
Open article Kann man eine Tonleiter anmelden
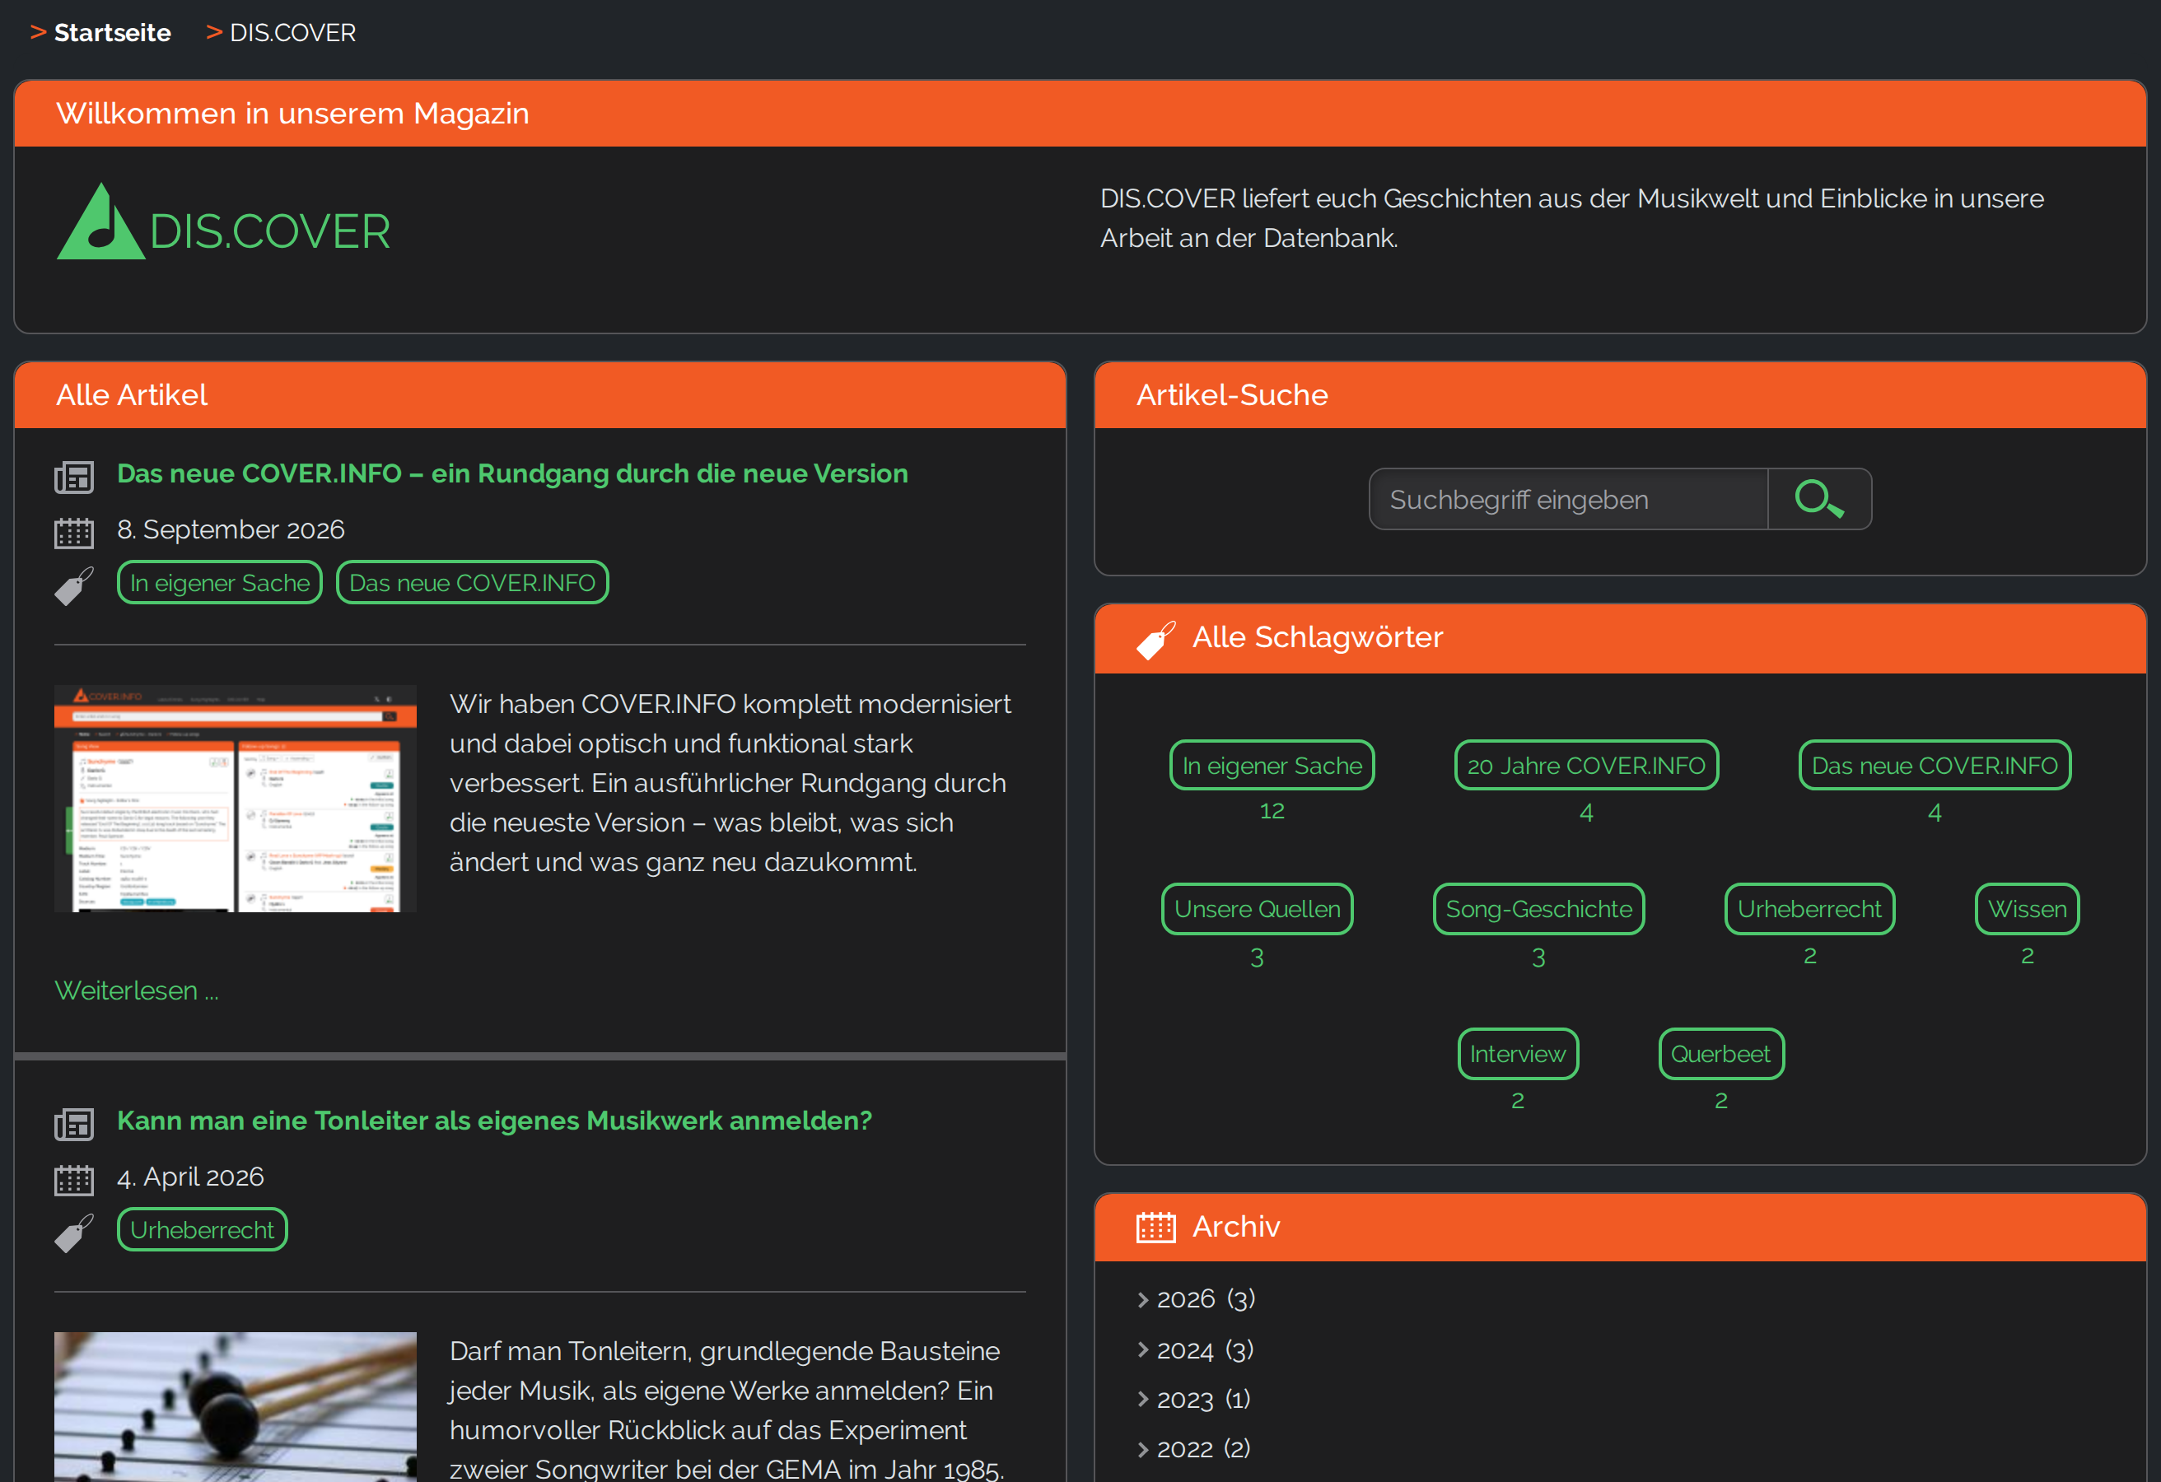point(495,1121)
